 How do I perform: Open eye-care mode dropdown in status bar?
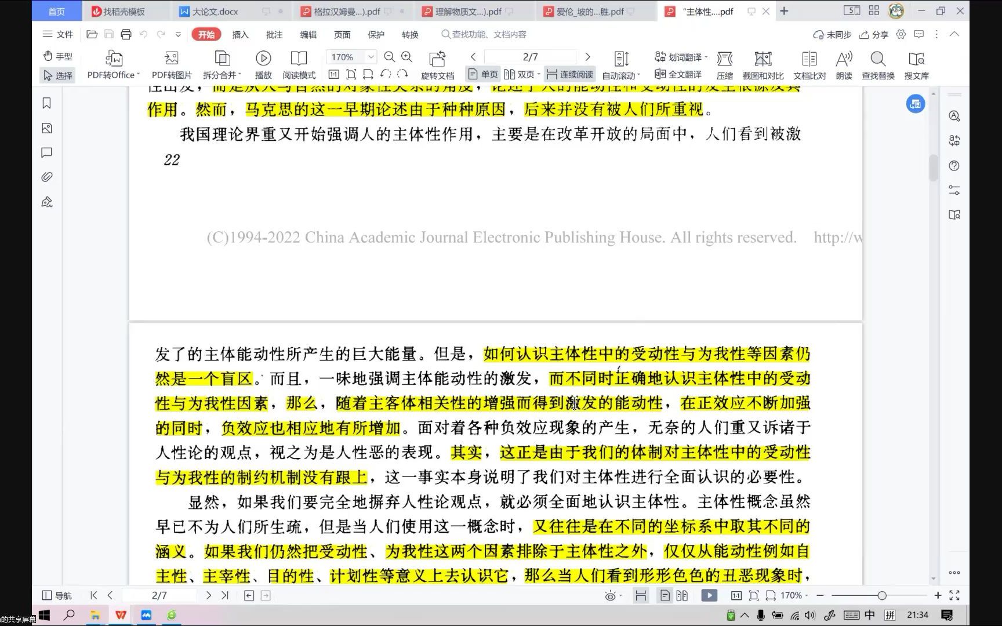coord(612,595)
